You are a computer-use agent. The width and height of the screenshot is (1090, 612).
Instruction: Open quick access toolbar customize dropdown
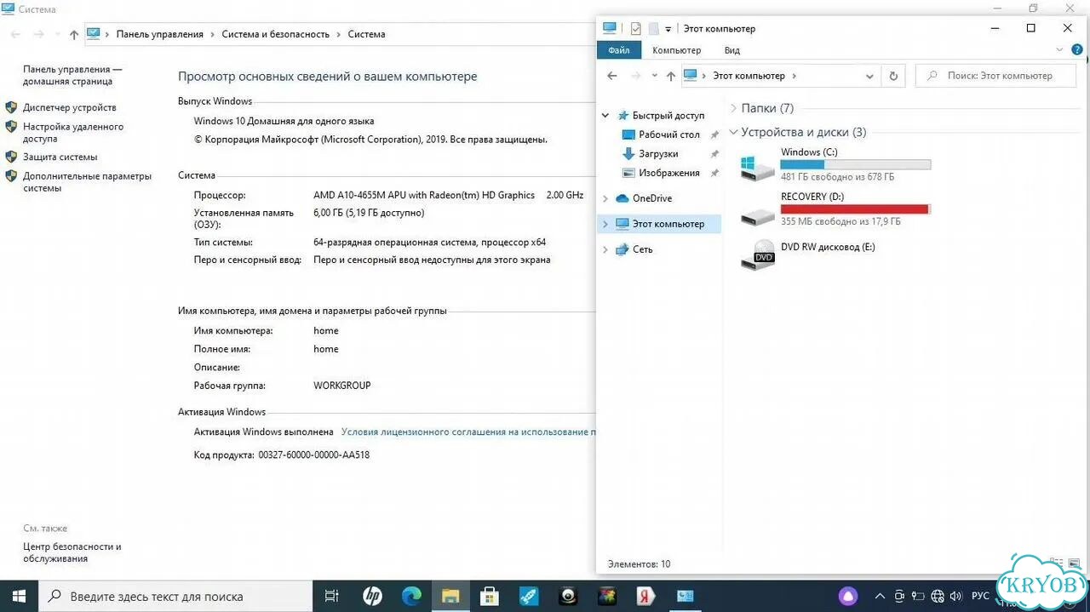[668, 29]
